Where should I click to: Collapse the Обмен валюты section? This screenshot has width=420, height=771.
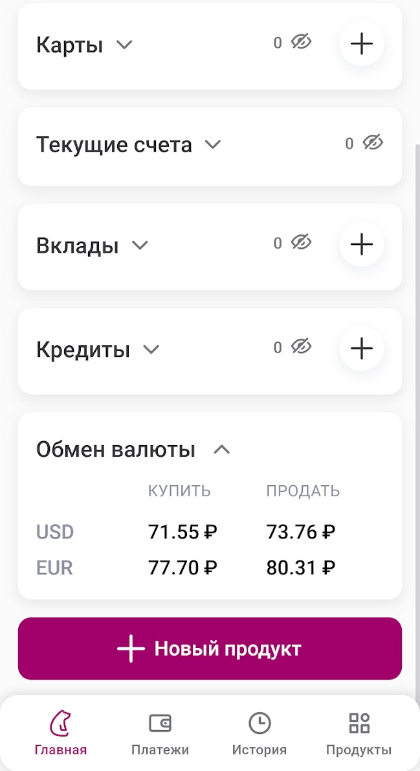222,449
